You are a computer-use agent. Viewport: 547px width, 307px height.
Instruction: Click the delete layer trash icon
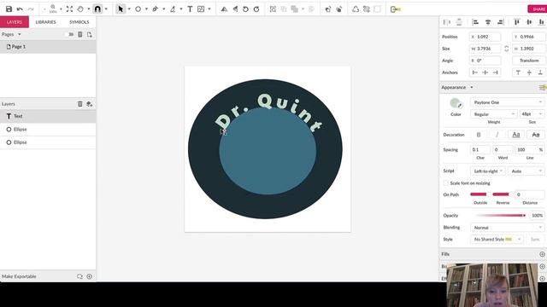(79, 104)
